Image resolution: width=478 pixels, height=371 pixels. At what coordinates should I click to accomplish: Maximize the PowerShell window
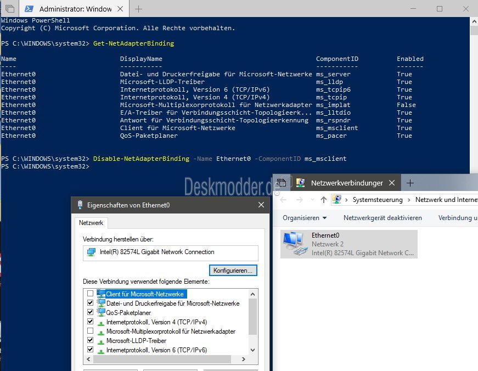[x=439, y=9]
